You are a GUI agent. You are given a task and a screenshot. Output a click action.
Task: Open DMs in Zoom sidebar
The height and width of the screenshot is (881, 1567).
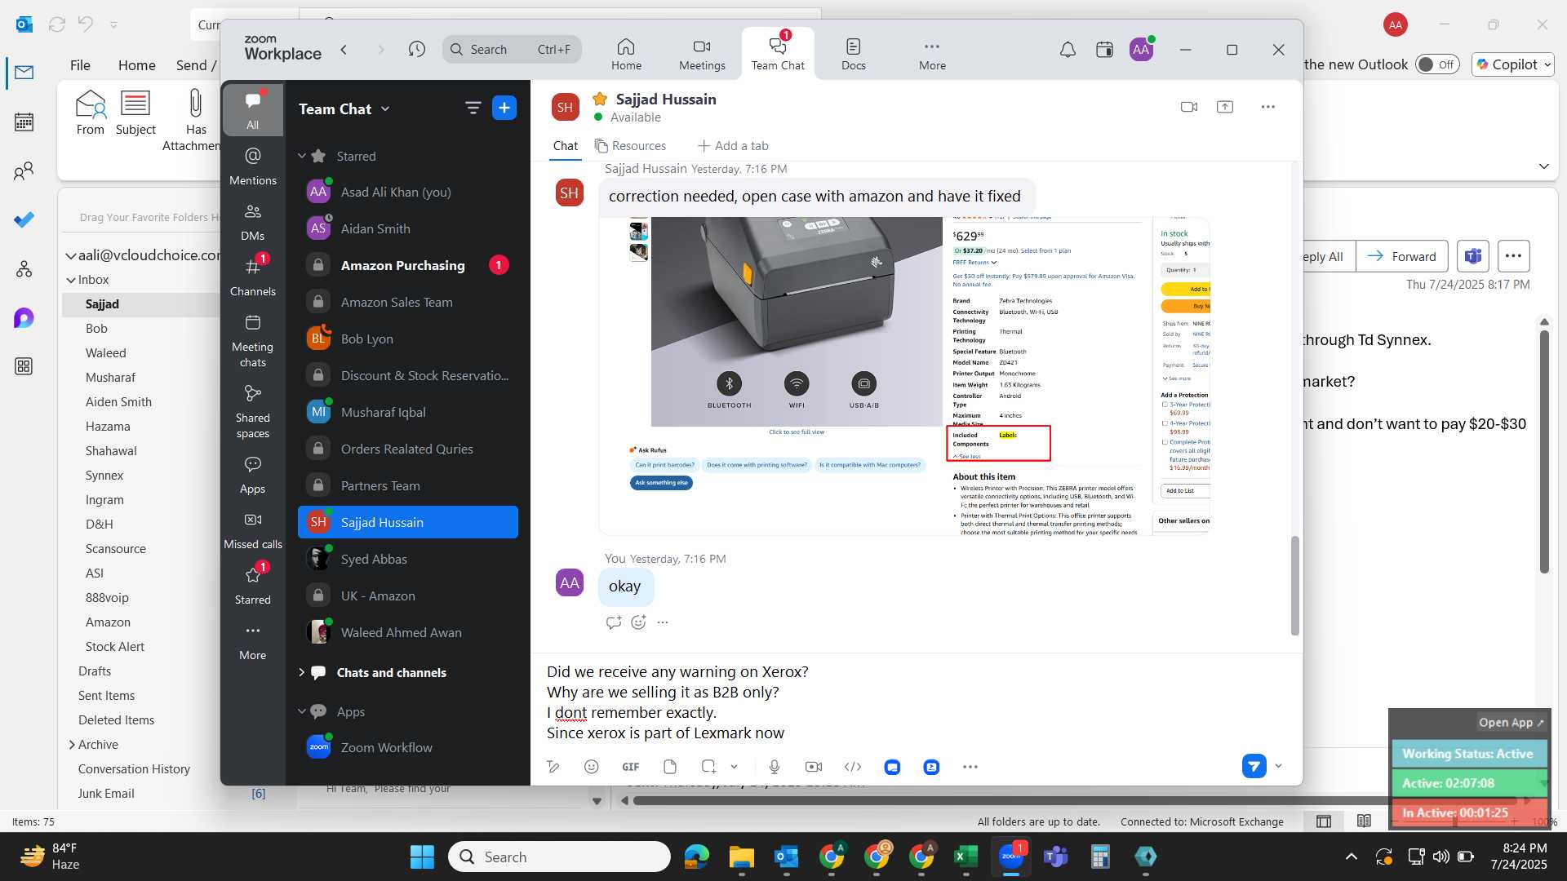(x=253, y=222)
